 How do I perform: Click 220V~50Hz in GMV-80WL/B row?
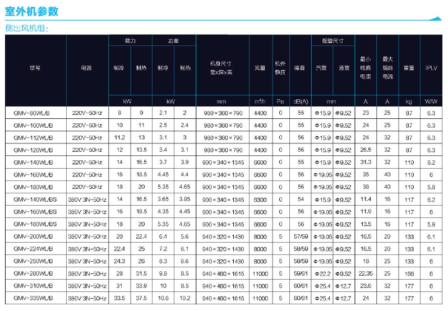[x=87, y=113]
